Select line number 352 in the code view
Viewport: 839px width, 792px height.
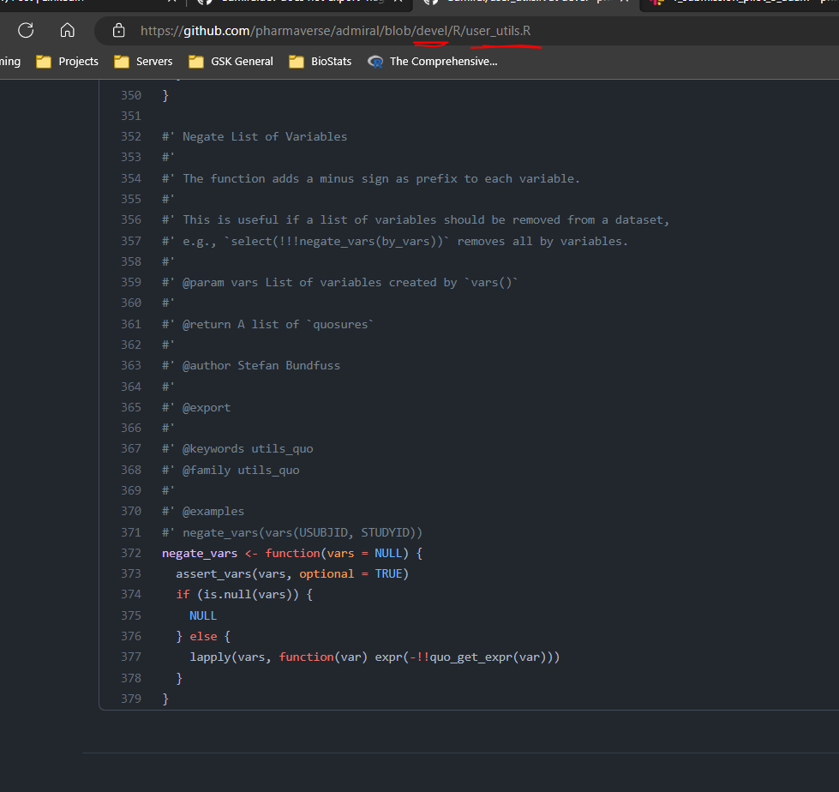[130, 136]
